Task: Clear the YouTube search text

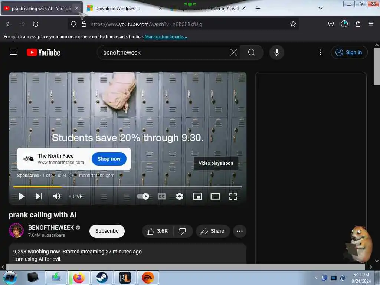Action: coord(234,52)
